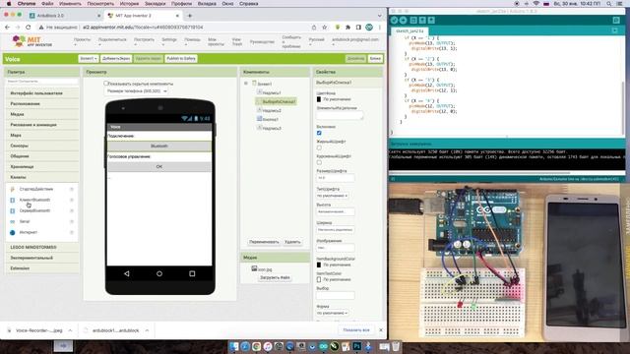This screenshot has height=354, width=630.
Task: Click Trash icon in the Dock
Action: coord(396,346)
